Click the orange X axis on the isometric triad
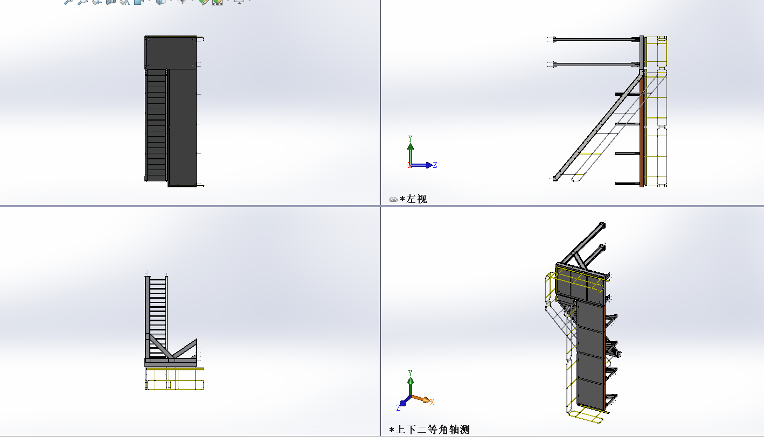Viewport: 764px width, 437px height. 425,400
